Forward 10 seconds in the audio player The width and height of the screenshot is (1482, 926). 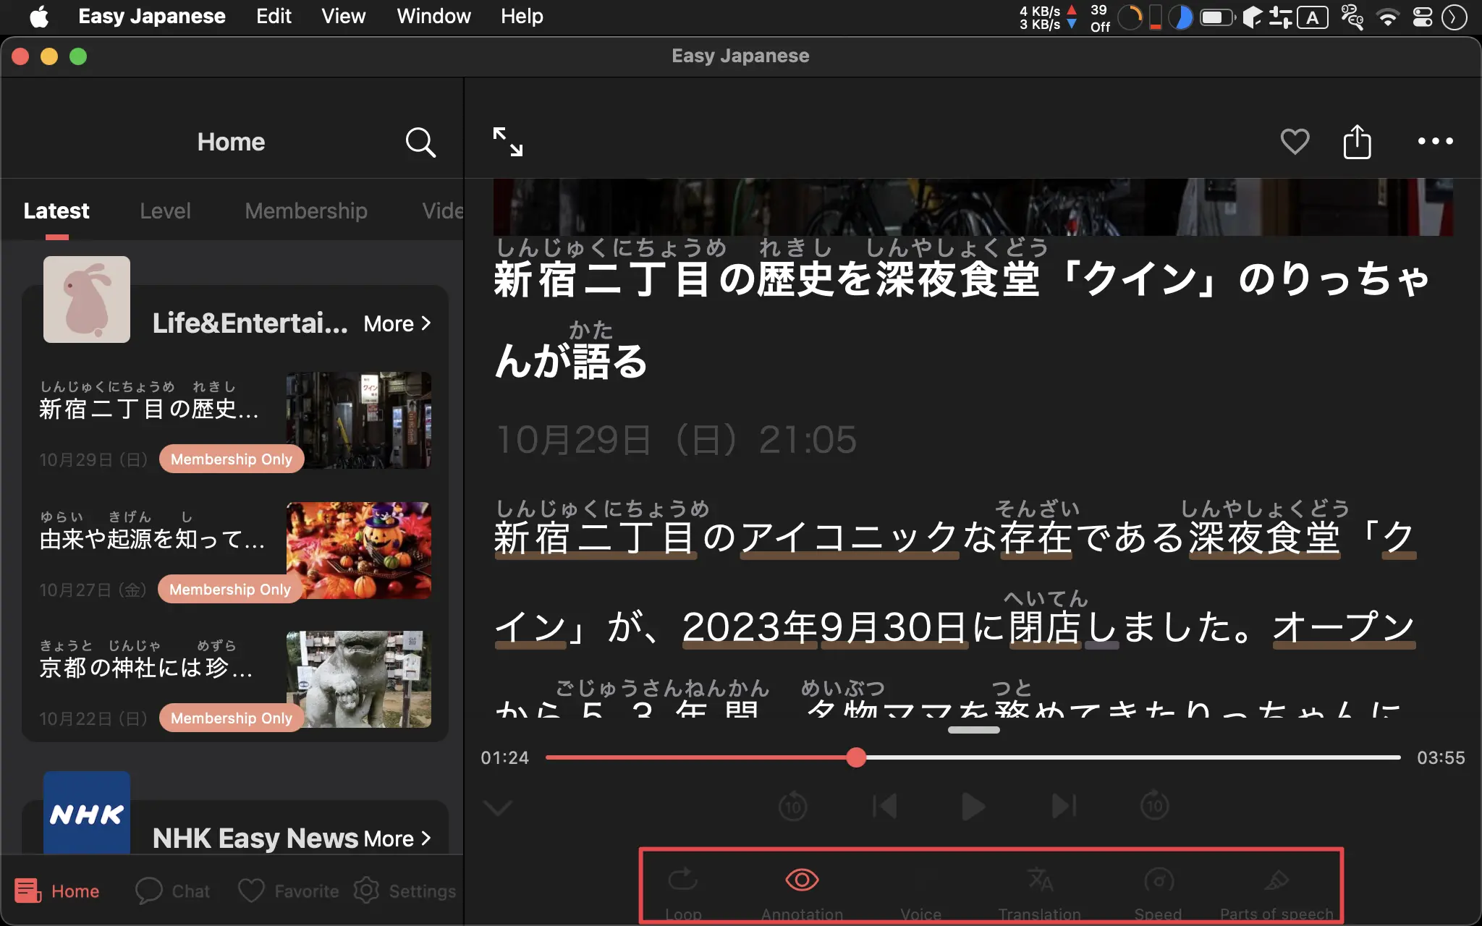(1155, 806)
